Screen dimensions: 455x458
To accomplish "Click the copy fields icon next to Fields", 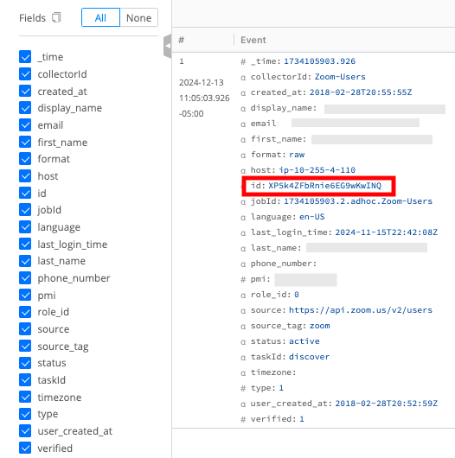I will point(56,18).
